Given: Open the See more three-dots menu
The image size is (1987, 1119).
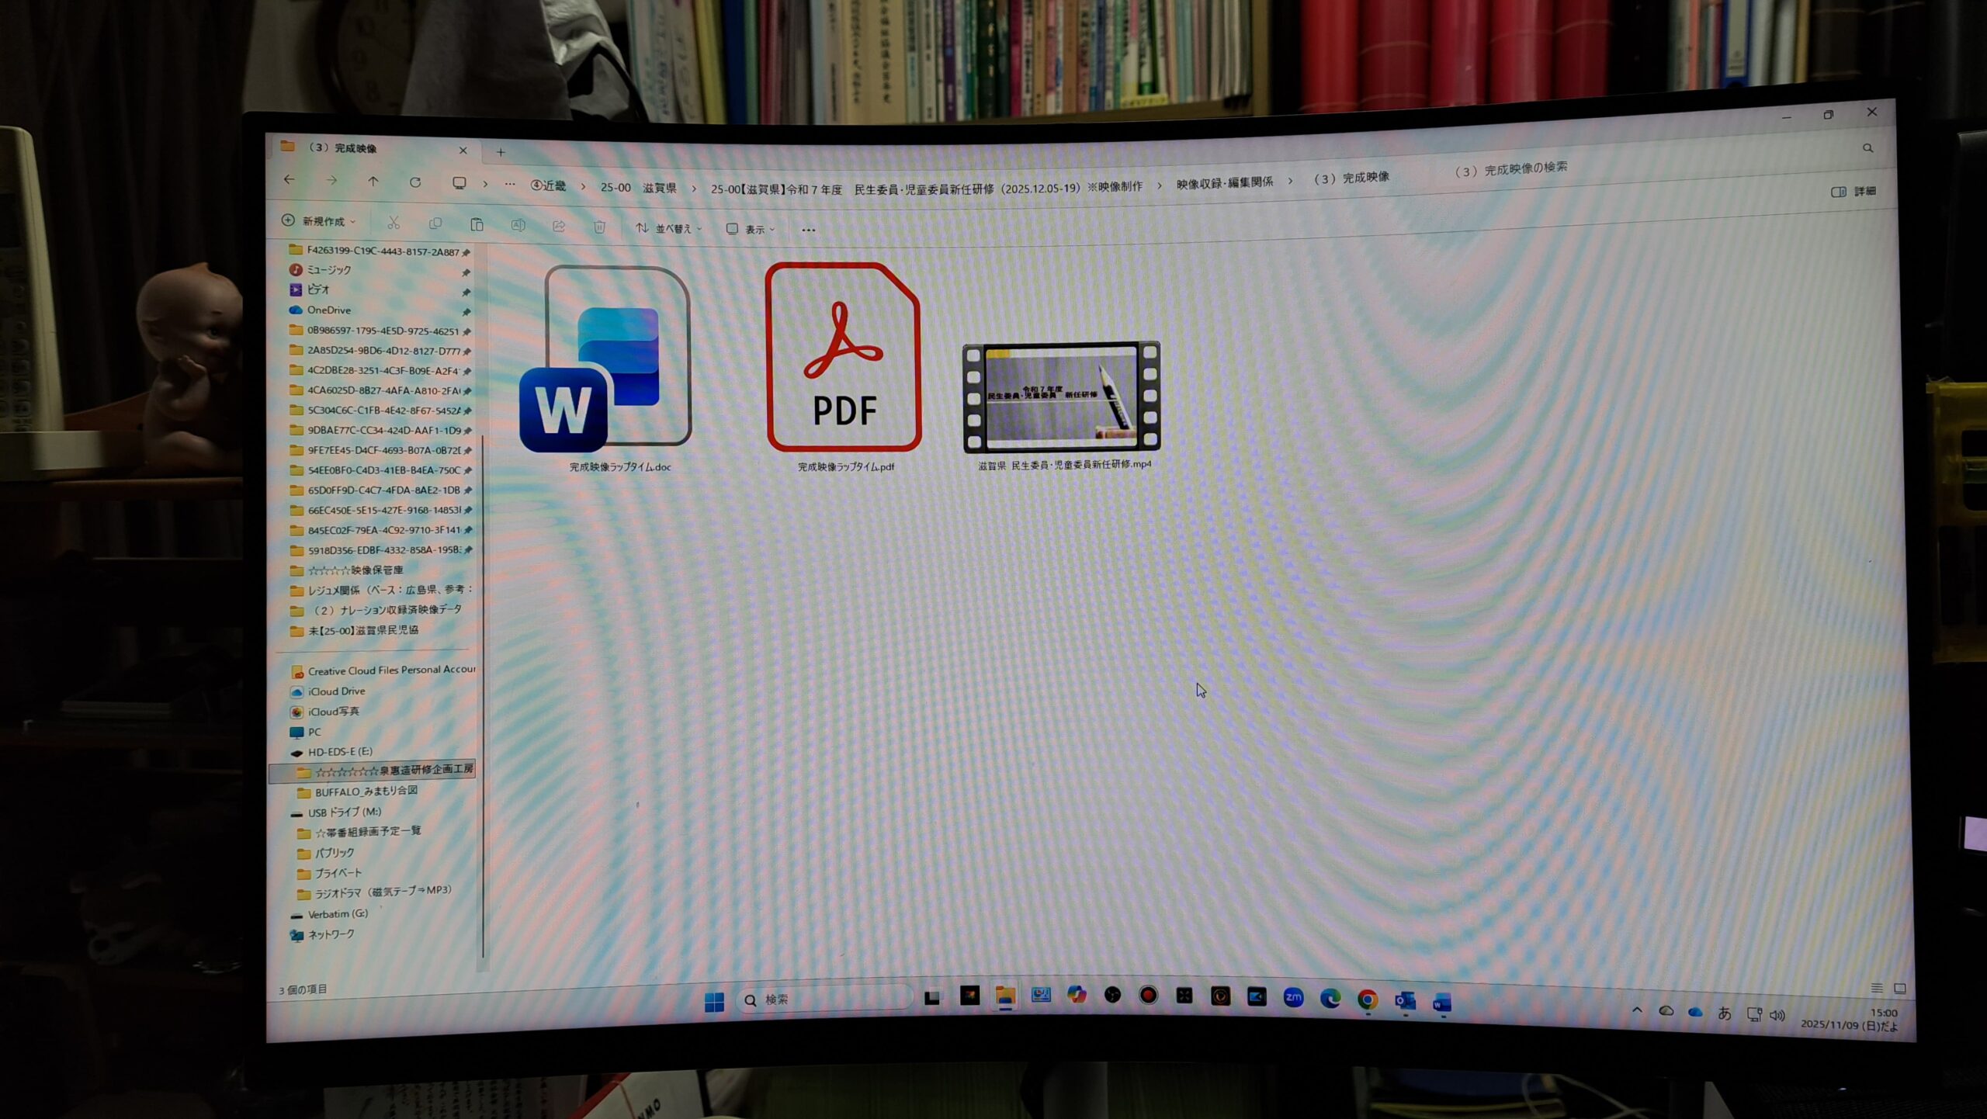Looking at the screenshot, I should [x=808, y=230].
